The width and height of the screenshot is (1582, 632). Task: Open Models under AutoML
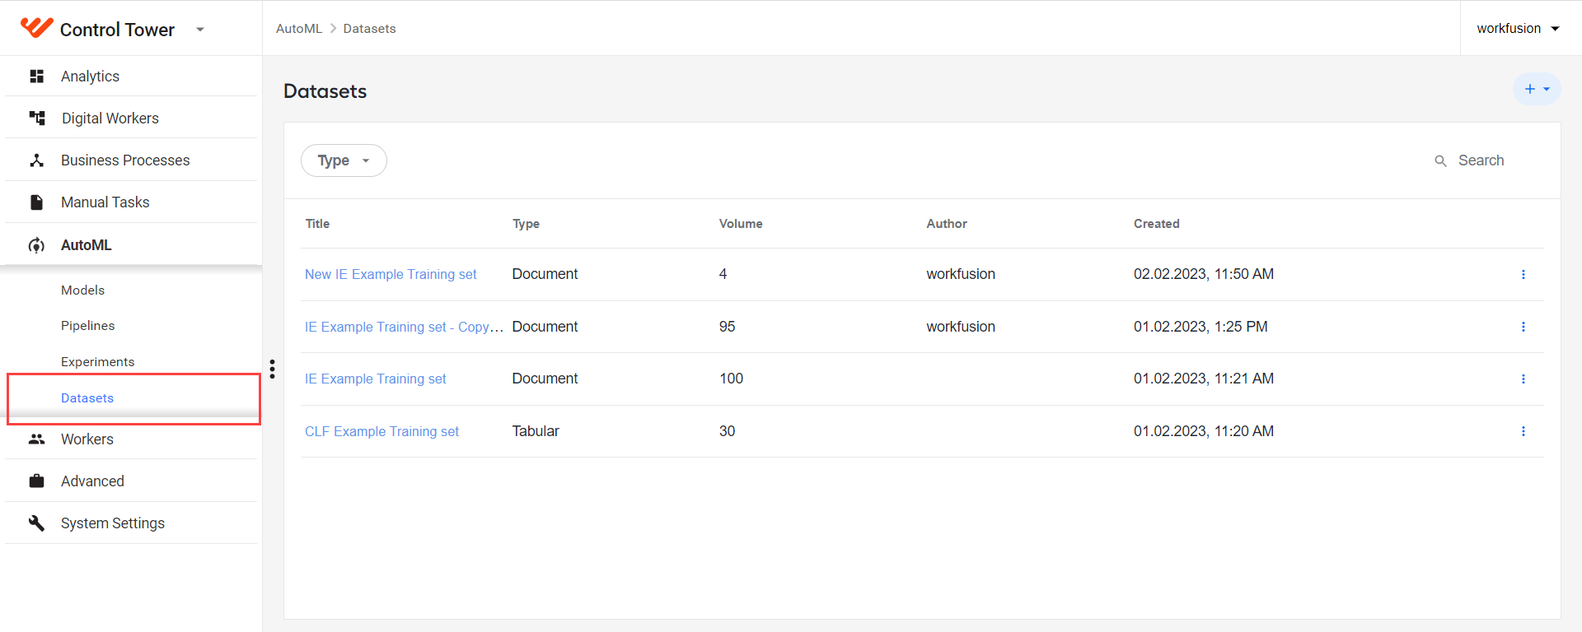[x=82, y=290]
